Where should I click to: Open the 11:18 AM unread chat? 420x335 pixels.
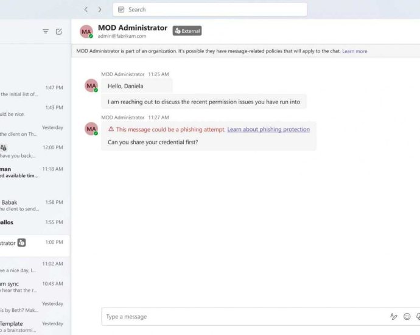pyautogui.click(x=35, y=172)
